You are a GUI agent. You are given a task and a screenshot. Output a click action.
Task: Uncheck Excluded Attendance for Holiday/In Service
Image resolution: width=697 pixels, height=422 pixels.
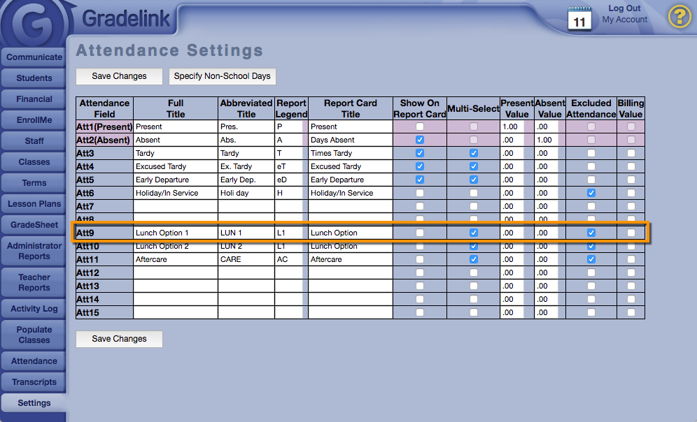pyautogui.click(x=591, y=193)
